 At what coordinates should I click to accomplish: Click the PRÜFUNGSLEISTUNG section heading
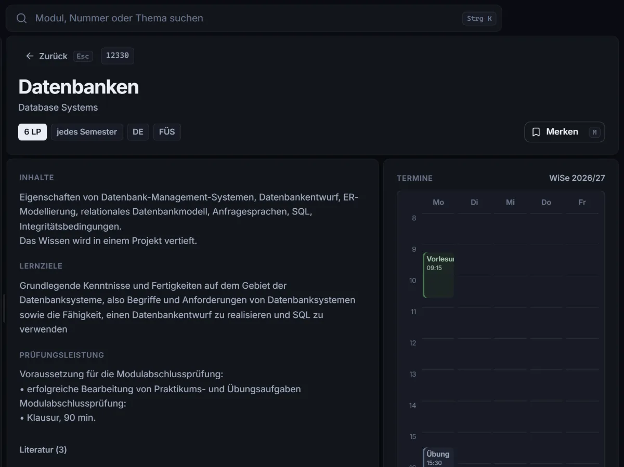point(62,355)
